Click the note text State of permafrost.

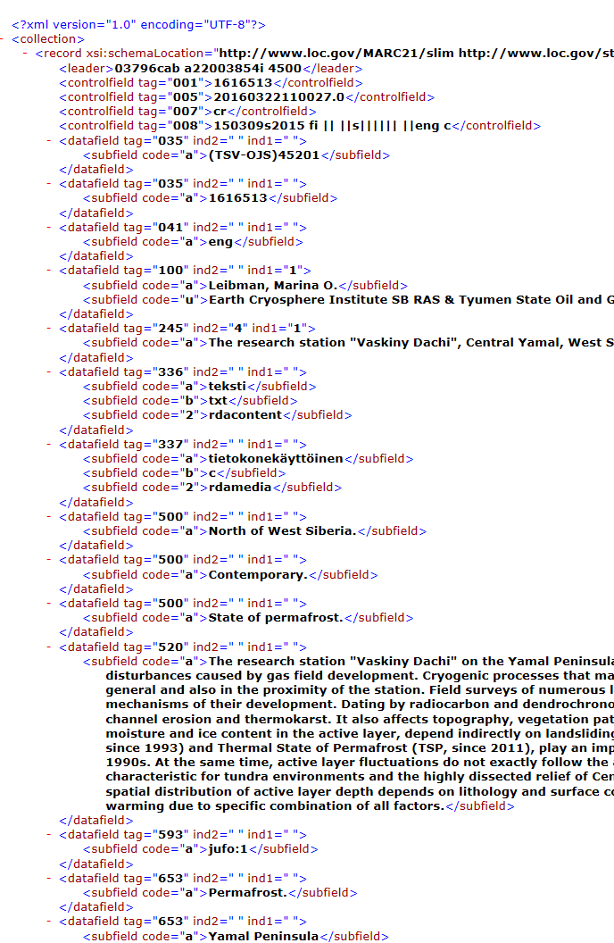click(x=276, y=618)
